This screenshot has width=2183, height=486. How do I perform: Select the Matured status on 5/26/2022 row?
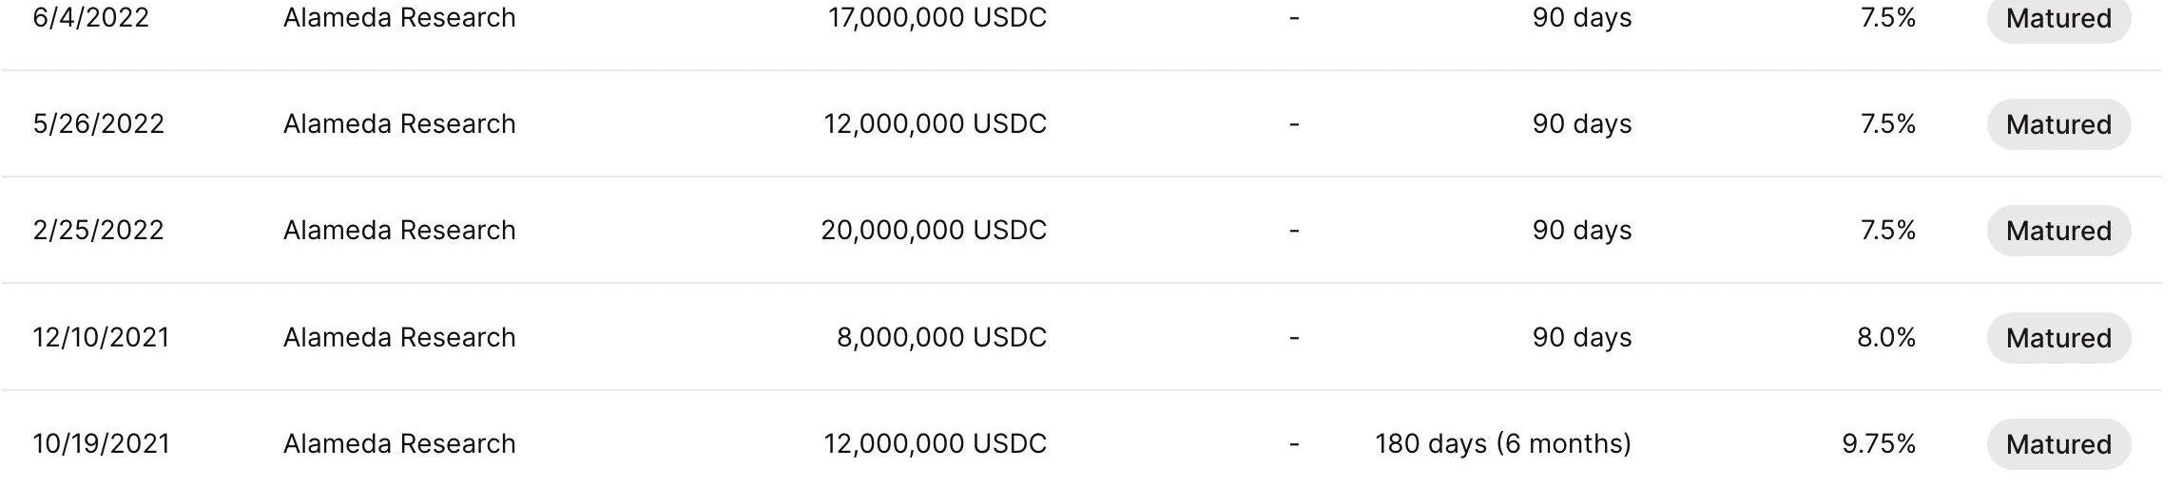tap(2058, 124)
